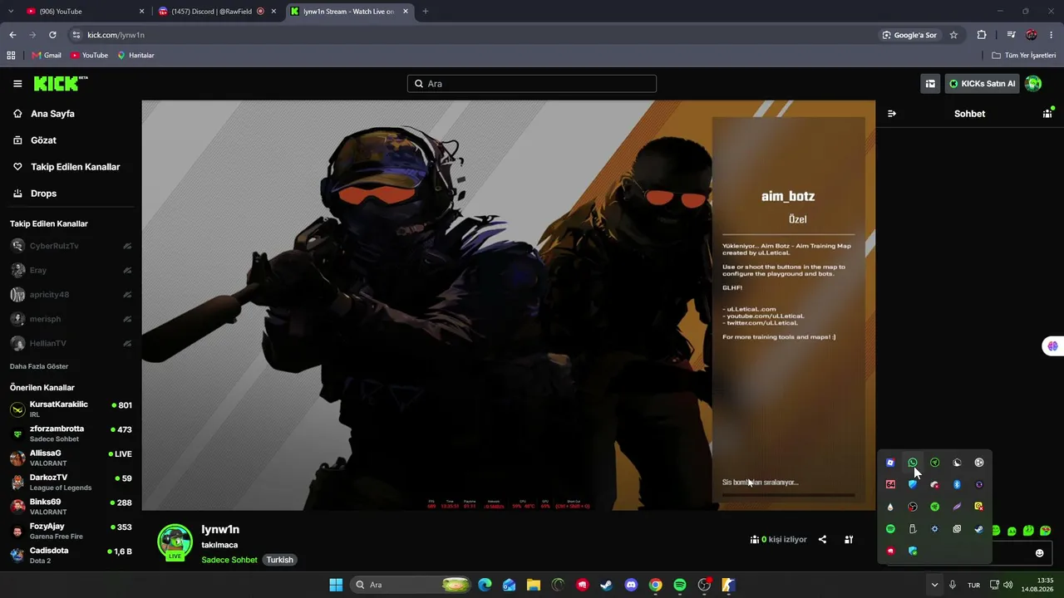Click the KICKs Satın Al button

[982, 84]
